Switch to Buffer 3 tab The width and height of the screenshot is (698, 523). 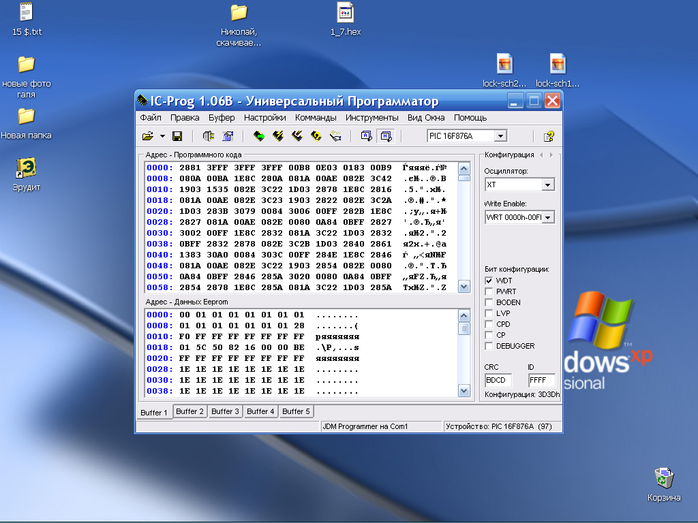[225, 411]
